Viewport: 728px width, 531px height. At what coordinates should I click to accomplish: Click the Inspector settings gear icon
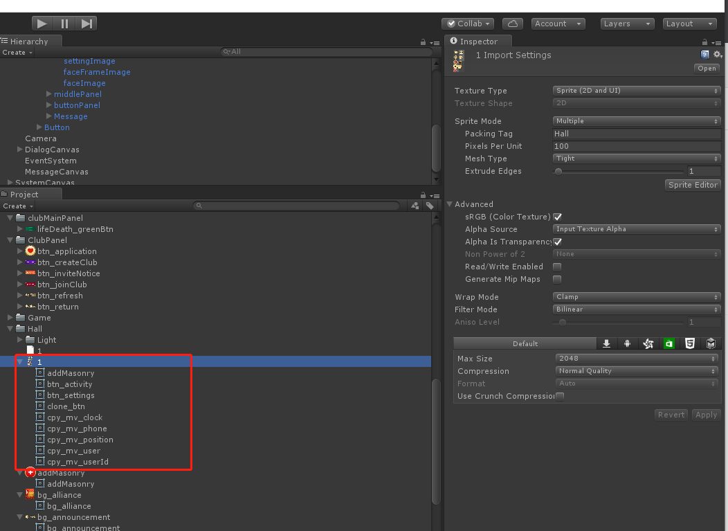pos(716,55)
